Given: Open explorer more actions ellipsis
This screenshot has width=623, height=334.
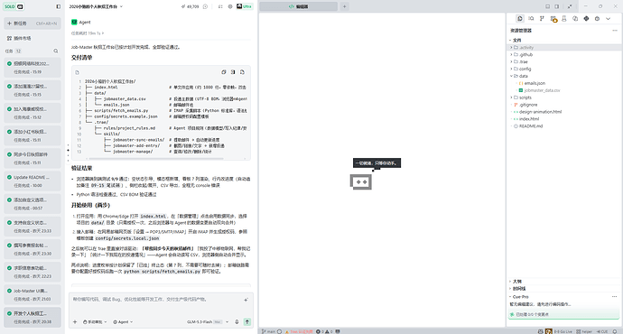Looking at the screenshot, I should [615, 30].
